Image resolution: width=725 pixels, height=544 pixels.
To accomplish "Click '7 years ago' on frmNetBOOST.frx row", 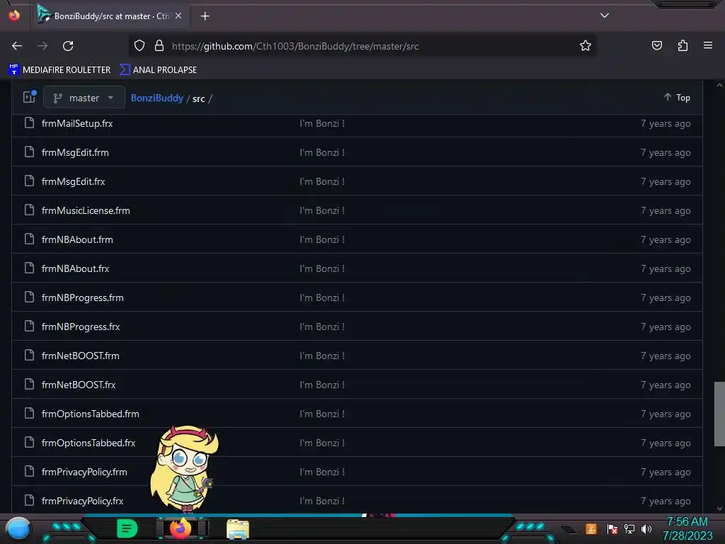I will (x=666, y=385).
